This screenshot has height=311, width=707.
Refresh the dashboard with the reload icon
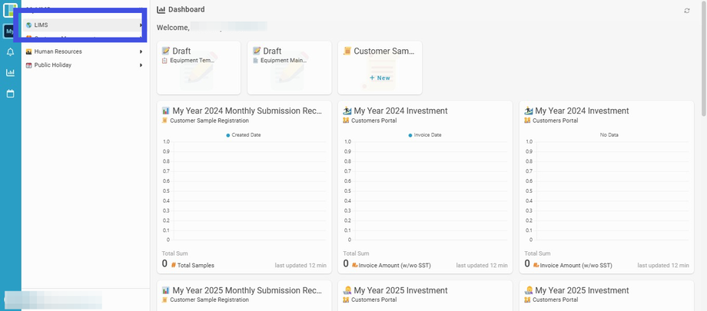coord(687,11)
